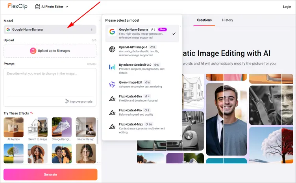The width and height of the screenshot is (296, 183).
Task: Click the checkmark beside Google-Nano-Banana
Action: 174,33
